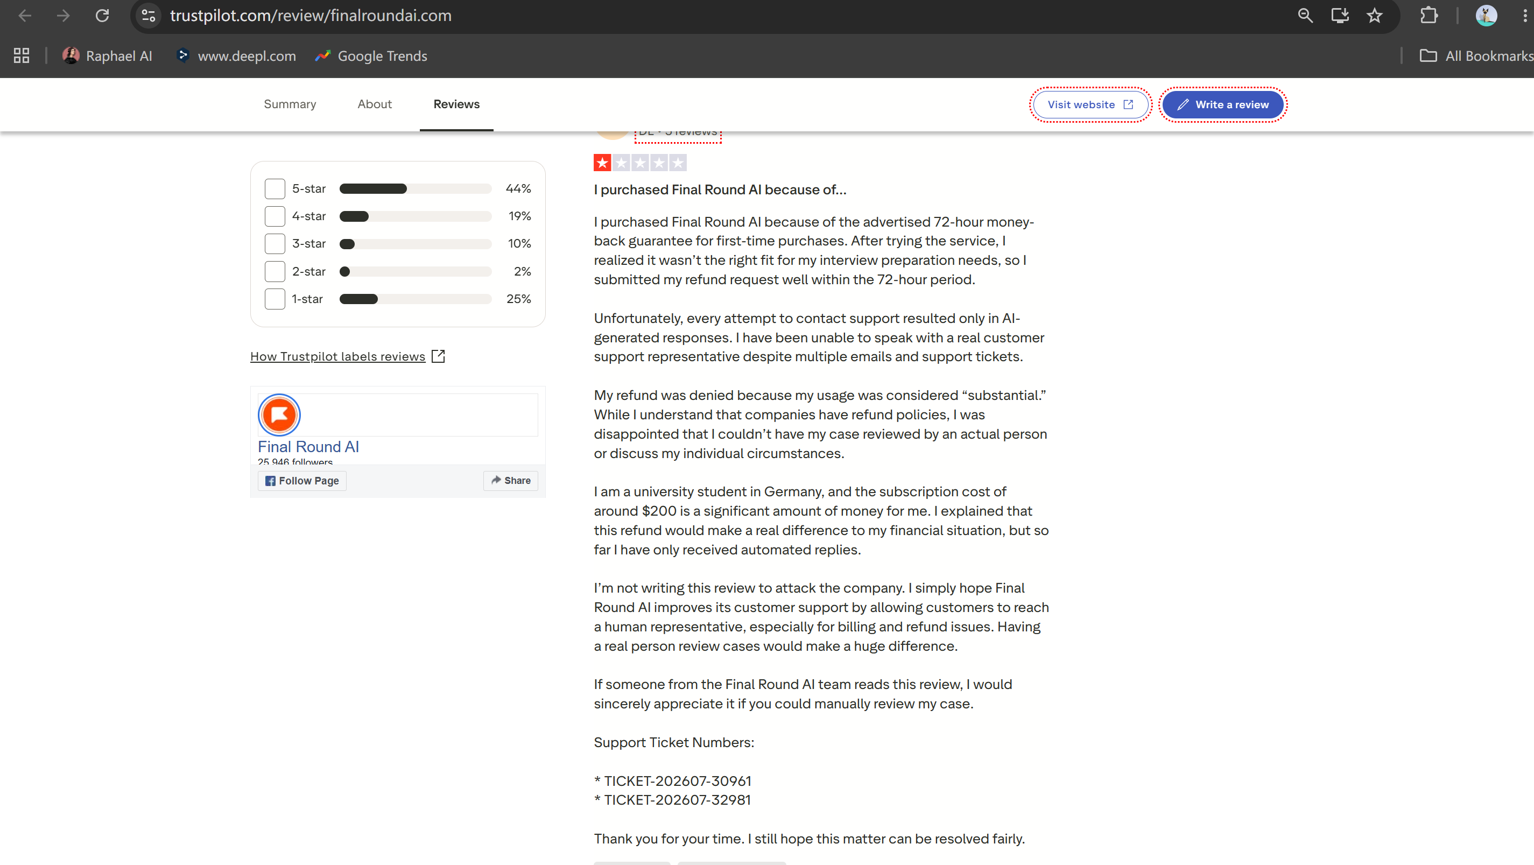
Task: Check the 4-star filter checkbox
Action: coord(275,216)
